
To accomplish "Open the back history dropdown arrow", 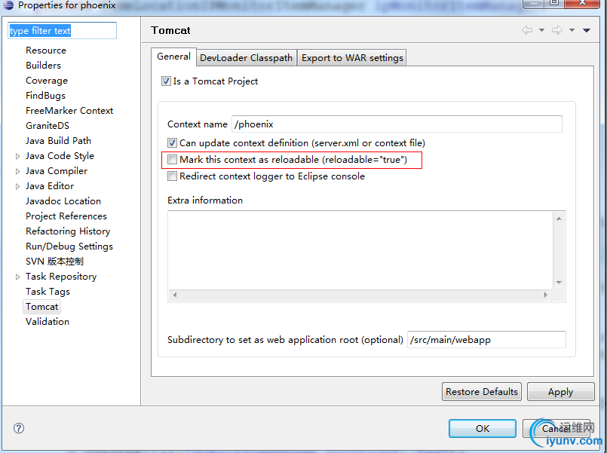I will click(x=541, y=30).
